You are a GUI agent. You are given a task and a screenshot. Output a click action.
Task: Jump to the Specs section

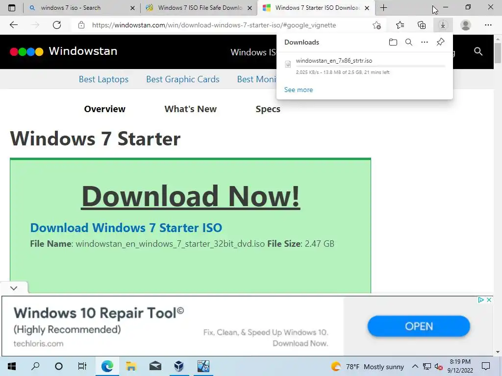(x=268, y=109)
